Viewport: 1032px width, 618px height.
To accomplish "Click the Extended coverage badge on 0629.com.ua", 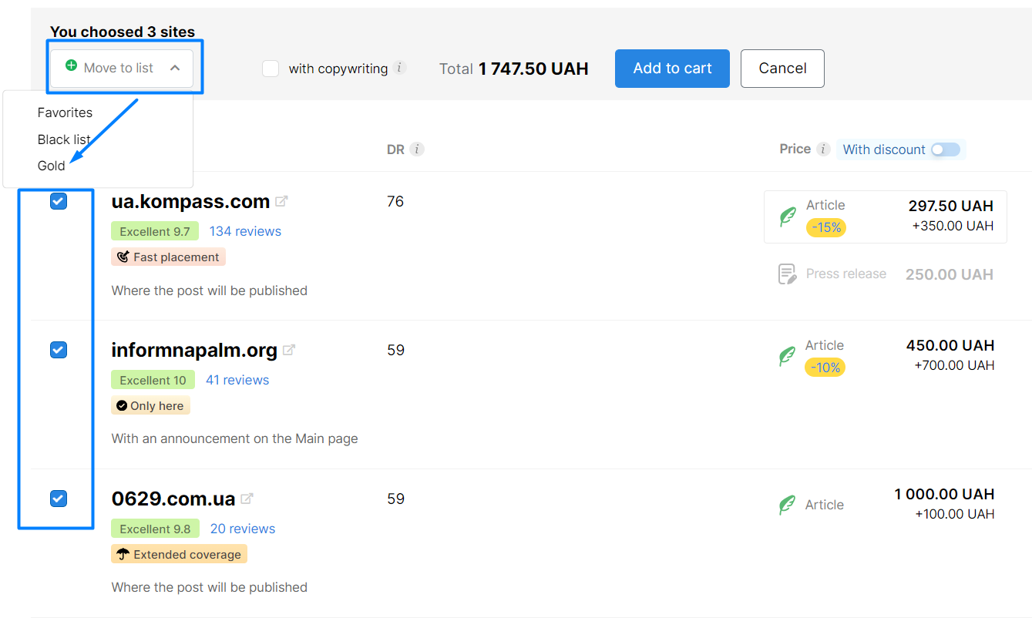I will (179, 553).
